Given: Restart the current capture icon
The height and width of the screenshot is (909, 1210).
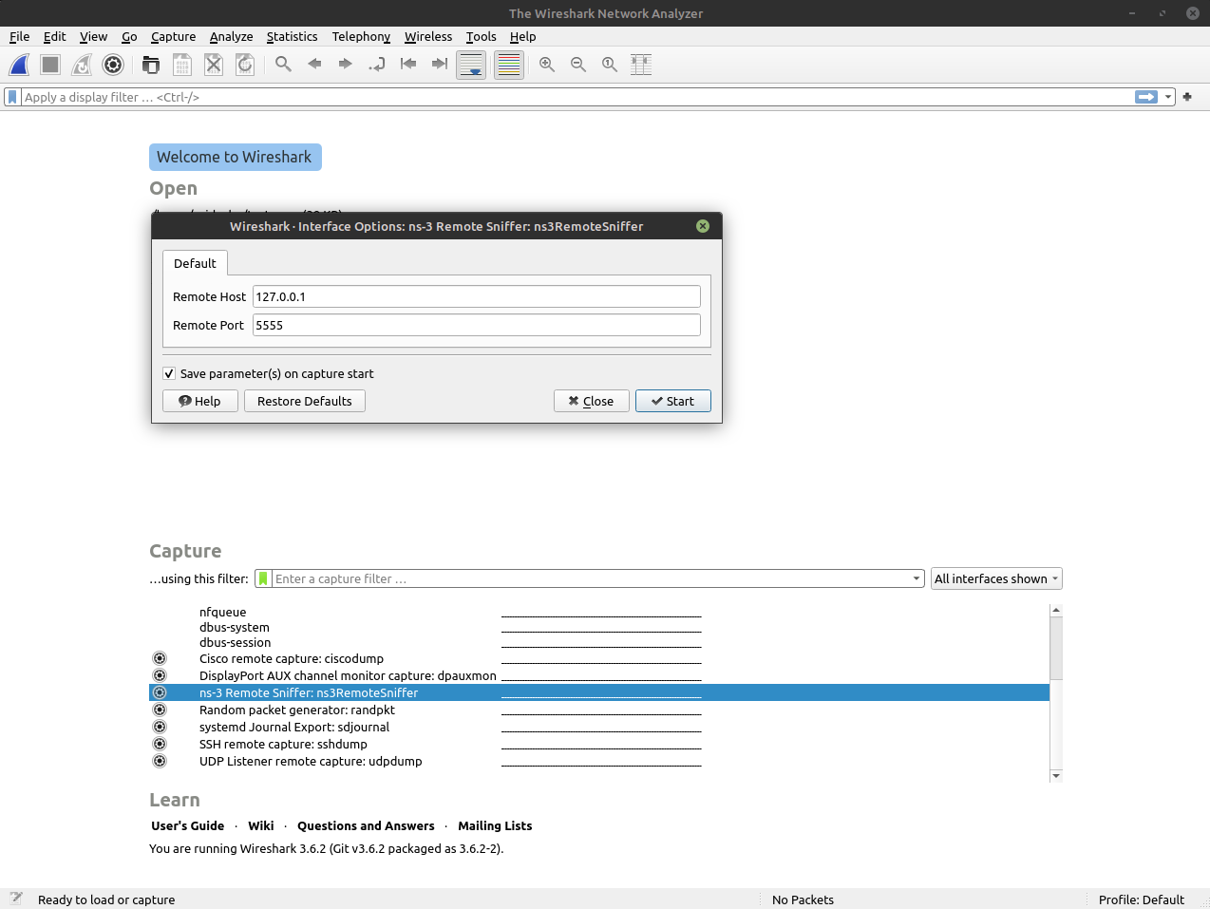Looking at the screenshot, I should pyautogui.click(x=82, y=65).
